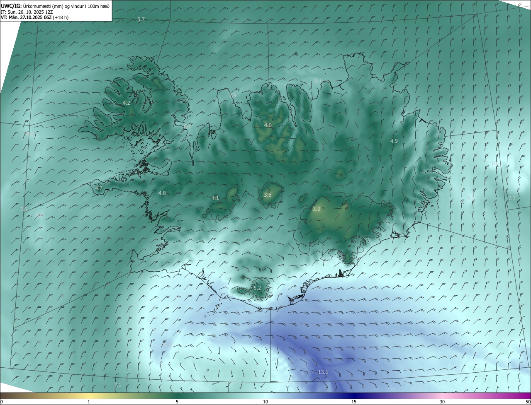Click the colour scale tick labelled 30
Viewport: 531px width, 405px height.
click(442, 402)
